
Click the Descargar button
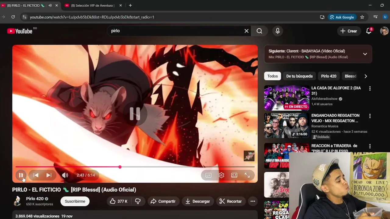pyautogui.click(x=198, y=201)
